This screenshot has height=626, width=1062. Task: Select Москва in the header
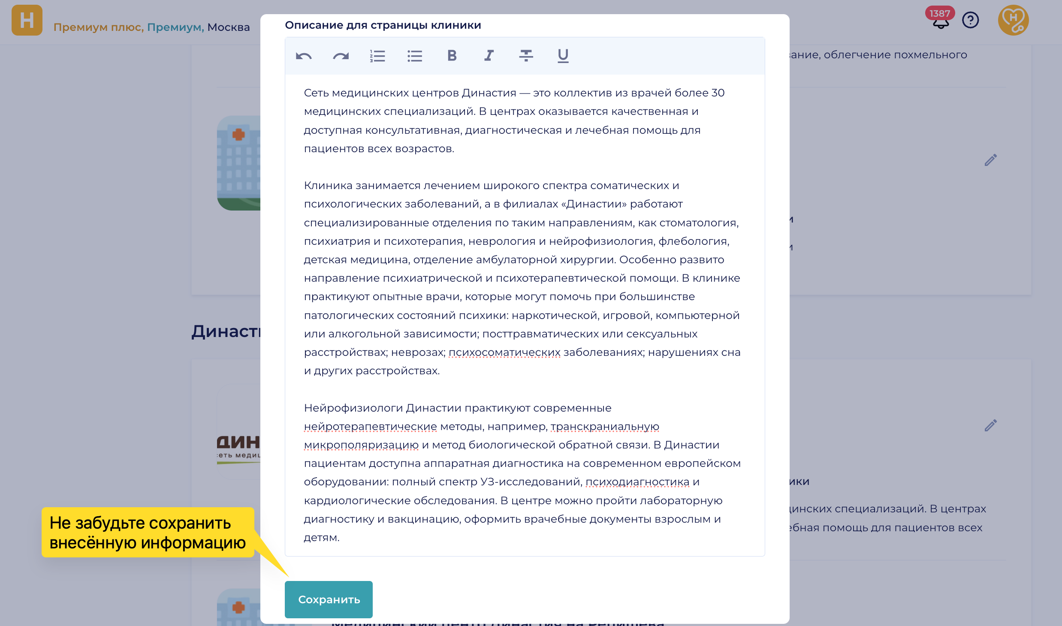(x=228, y=27)
